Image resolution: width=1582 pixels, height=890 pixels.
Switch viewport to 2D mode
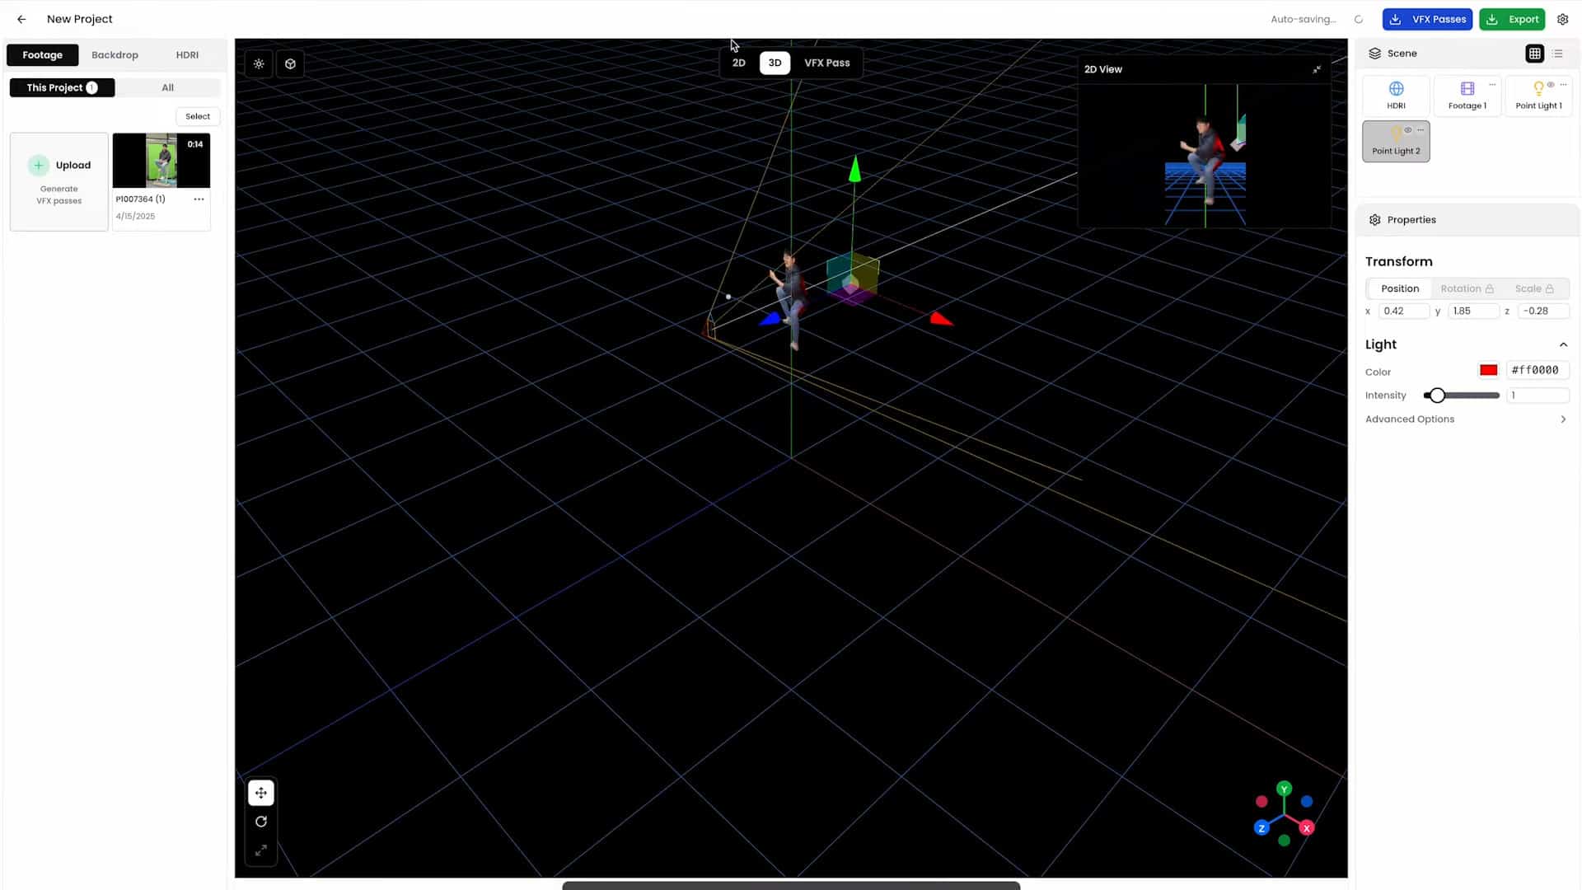coord(738,63)
